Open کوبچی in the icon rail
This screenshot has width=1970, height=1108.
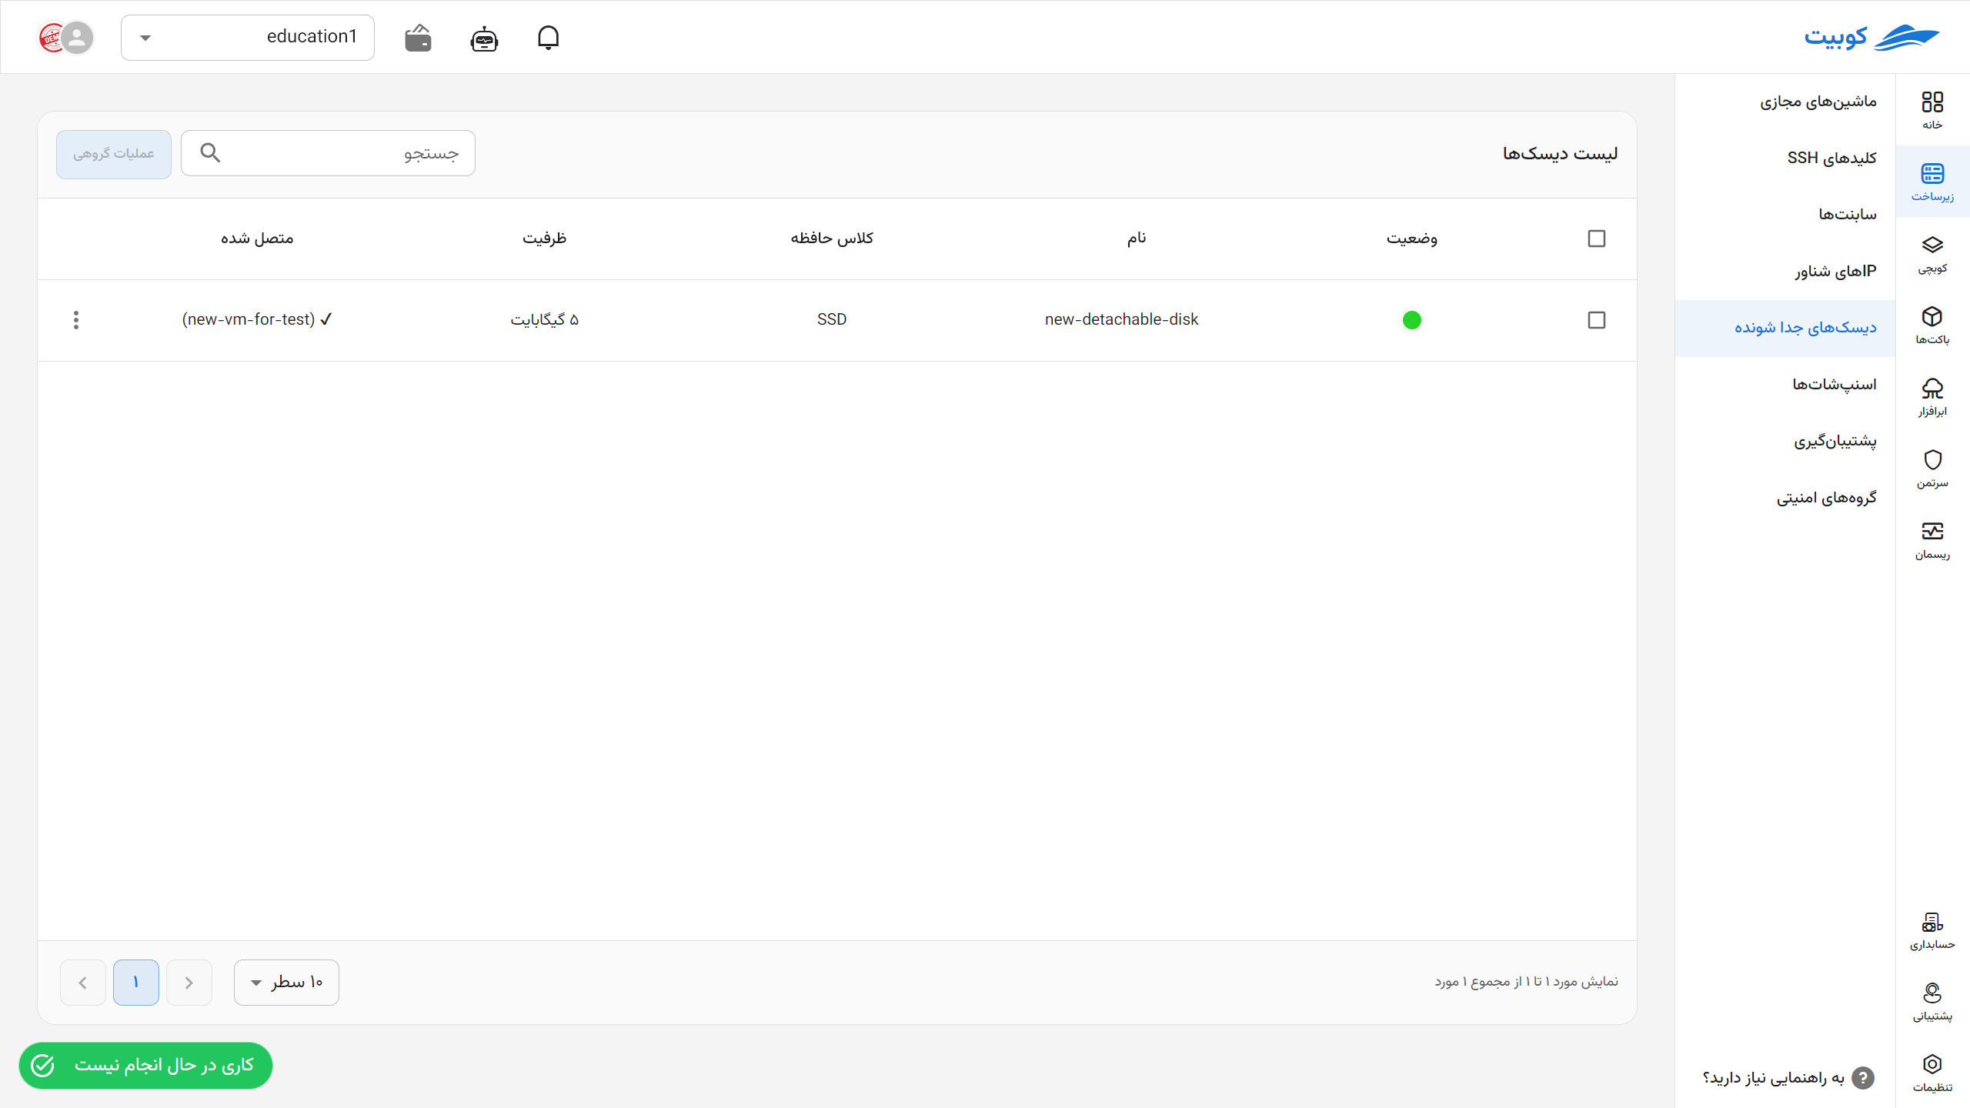[1932, 254]
